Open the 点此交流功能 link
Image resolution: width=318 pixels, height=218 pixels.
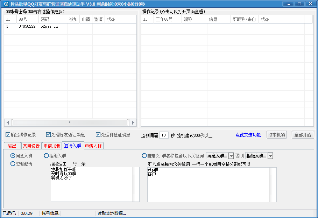[x=248, y=135]
